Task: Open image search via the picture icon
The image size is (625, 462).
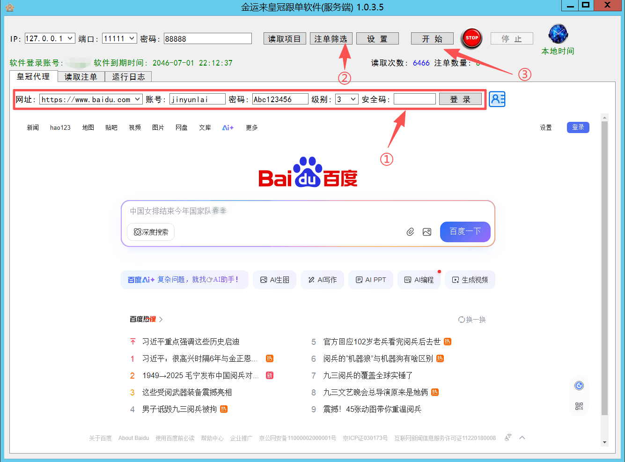Action: click(426, 231)
